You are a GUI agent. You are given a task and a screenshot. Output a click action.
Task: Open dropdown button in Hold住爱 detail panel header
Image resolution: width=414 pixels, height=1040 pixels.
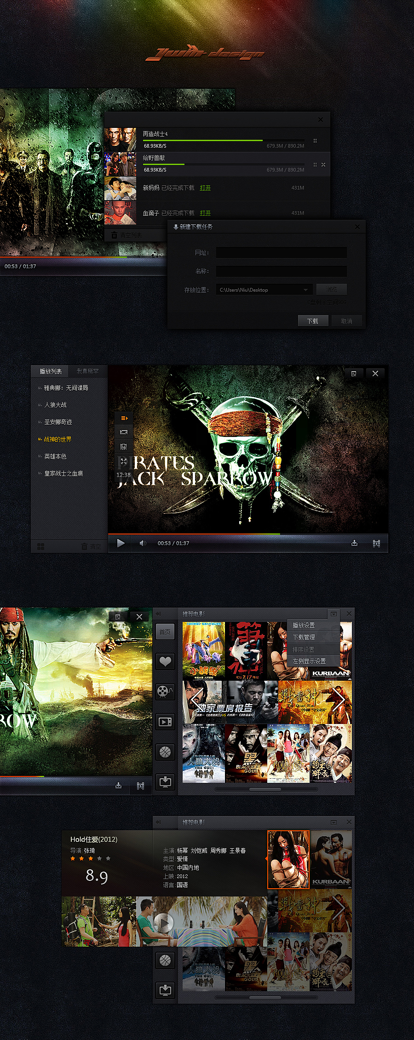[334, 822]
